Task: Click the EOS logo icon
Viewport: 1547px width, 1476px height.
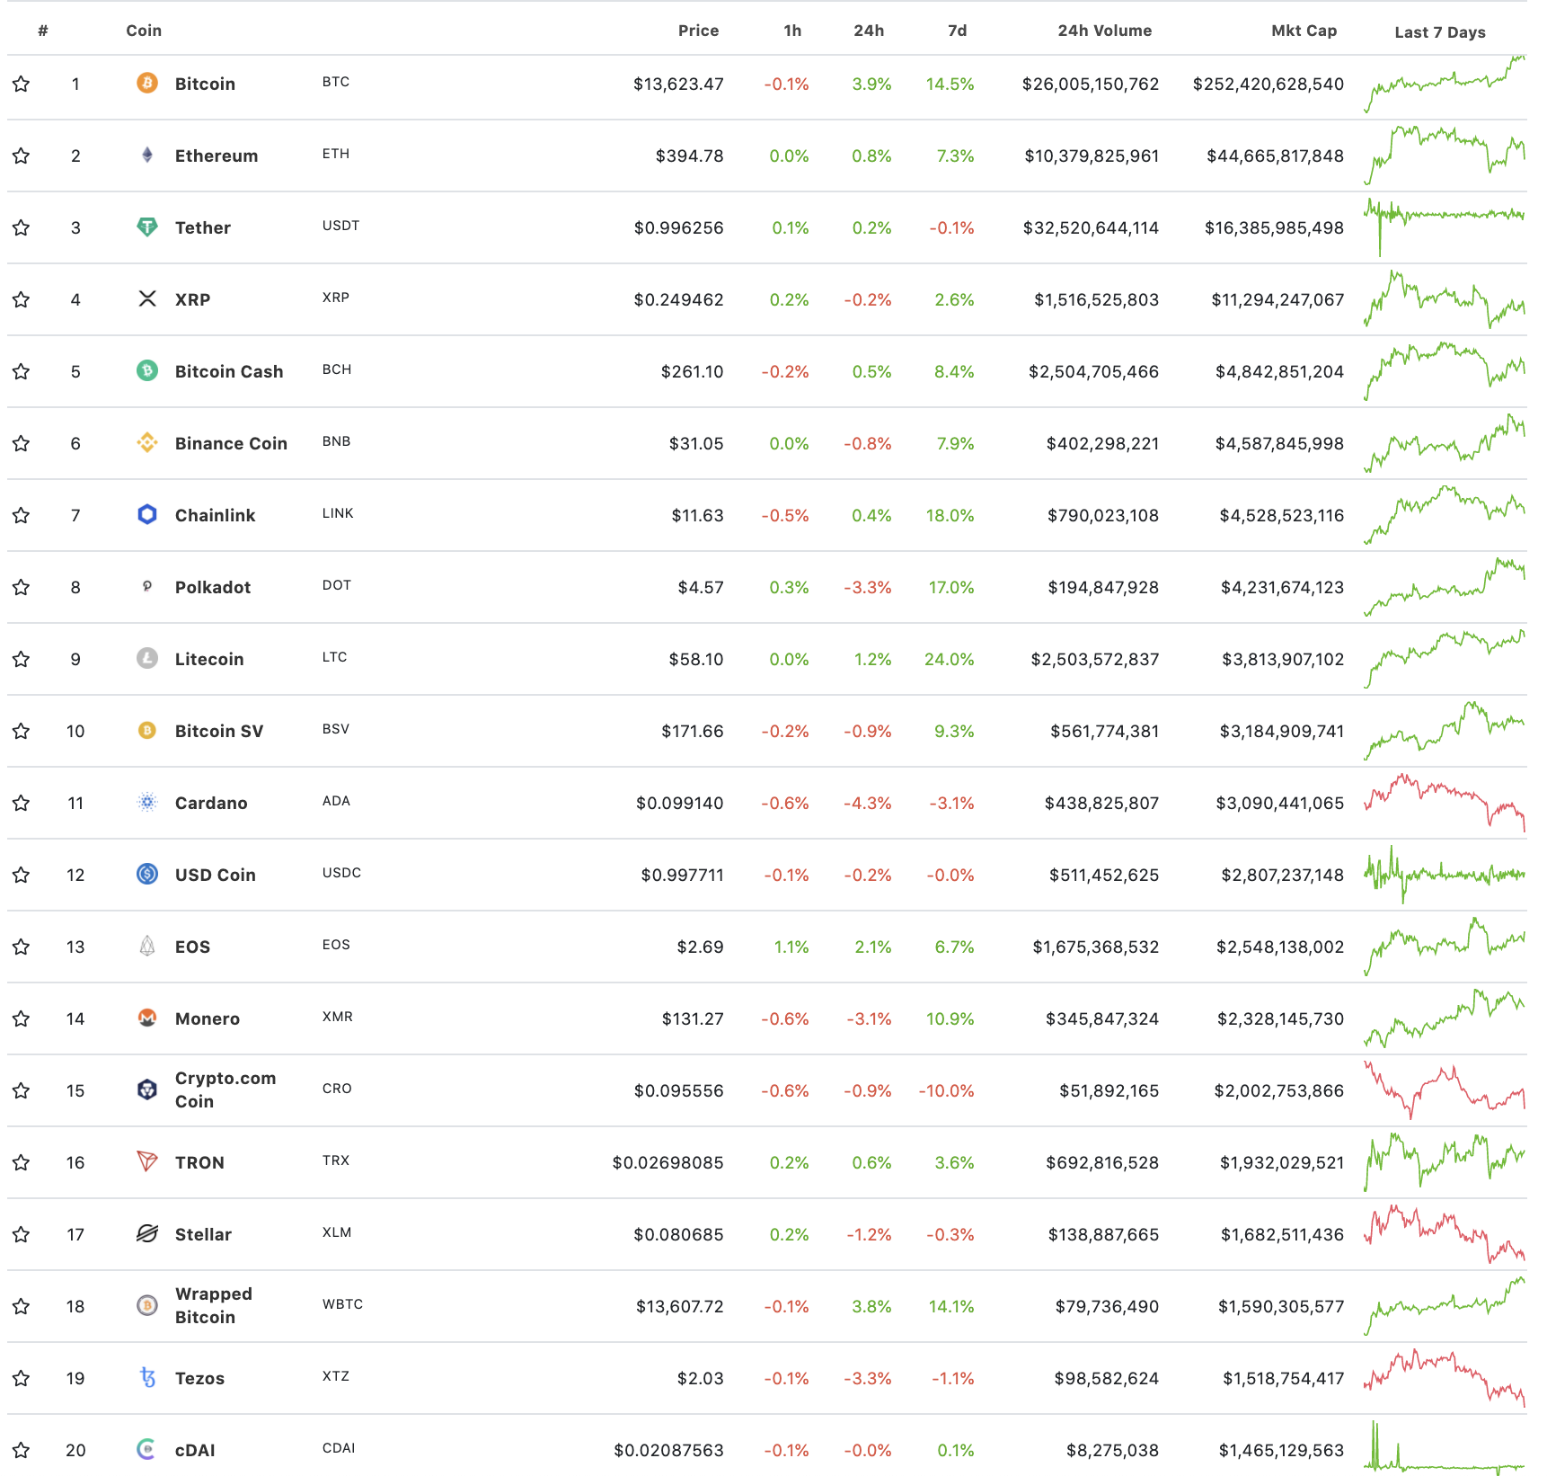Action: coord(147,946)
